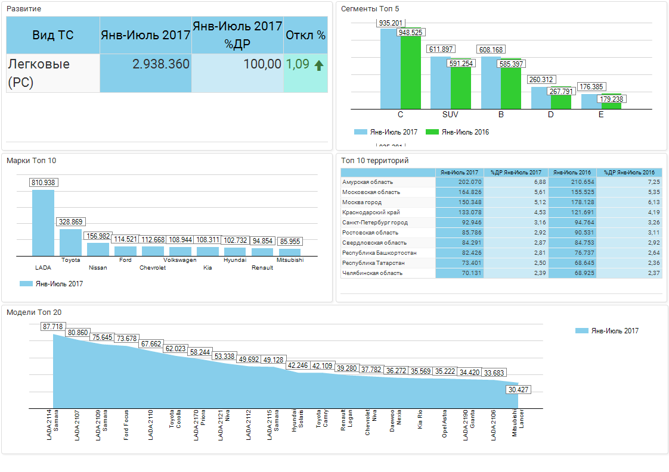Toggle Янв-Июль 2017 legend in Марки Топ 10
The image size is (669, 472).
click(x=51, y=284)
